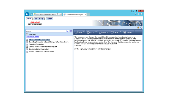Start the Try It! mode
The width and height of the screenshot is (176, 111).
point(90,32)
